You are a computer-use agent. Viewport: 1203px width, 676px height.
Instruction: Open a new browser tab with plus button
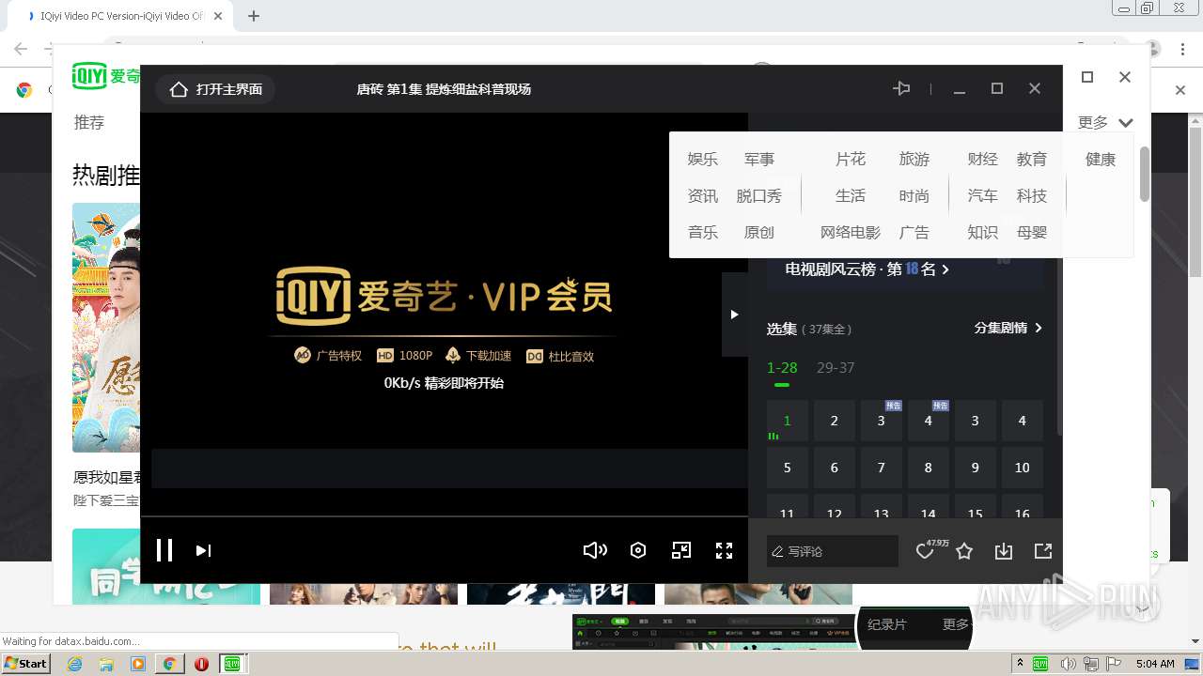tap(254, 16)
